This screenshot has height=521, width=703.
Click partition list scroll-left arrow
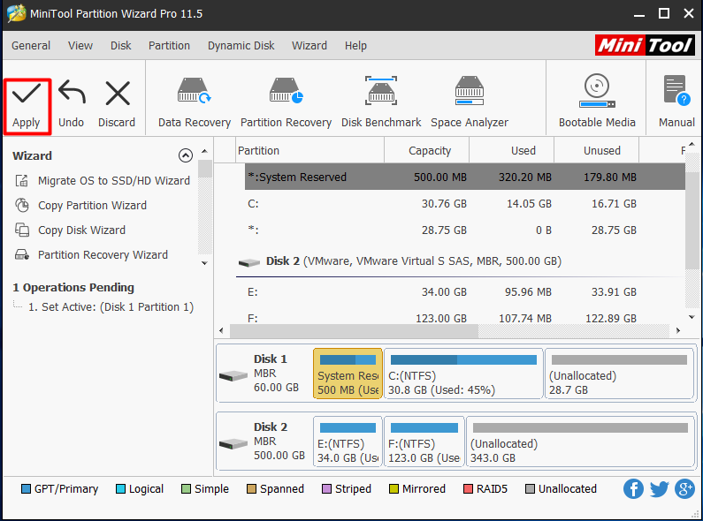pyautogui.click(x=221, y=331)
